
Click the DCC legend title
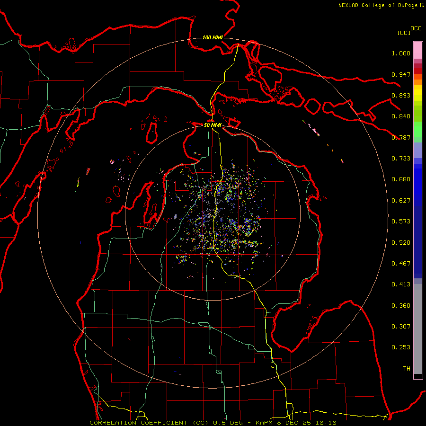coord(416,28)
